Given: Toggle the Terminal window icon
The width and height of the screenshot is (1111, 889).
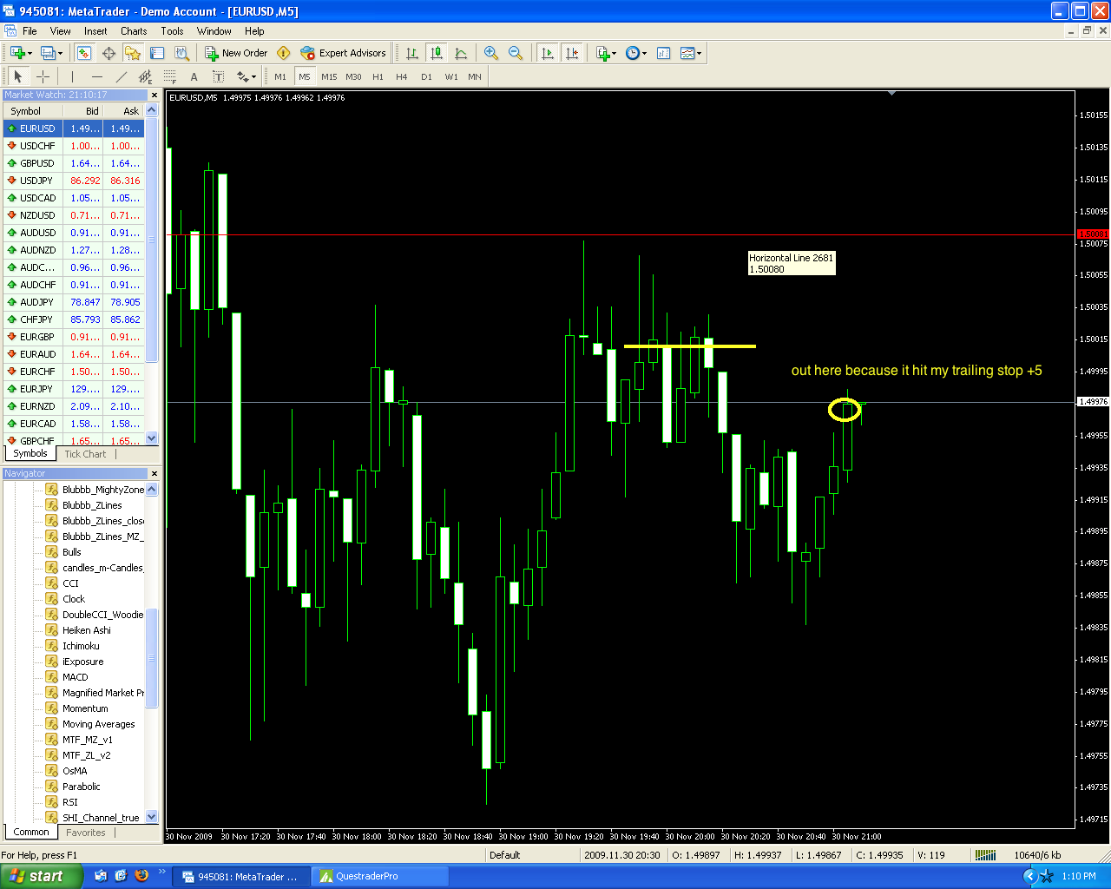Looking at the screenshot, I should [x=157, y=53].
